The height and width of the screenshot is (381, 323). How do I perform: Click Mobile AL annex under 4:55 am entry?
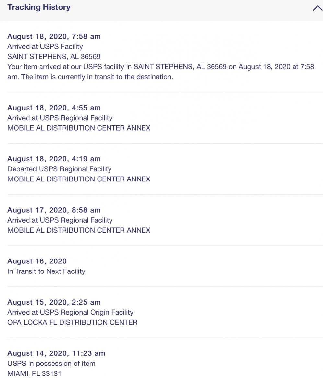click(79, 128)
